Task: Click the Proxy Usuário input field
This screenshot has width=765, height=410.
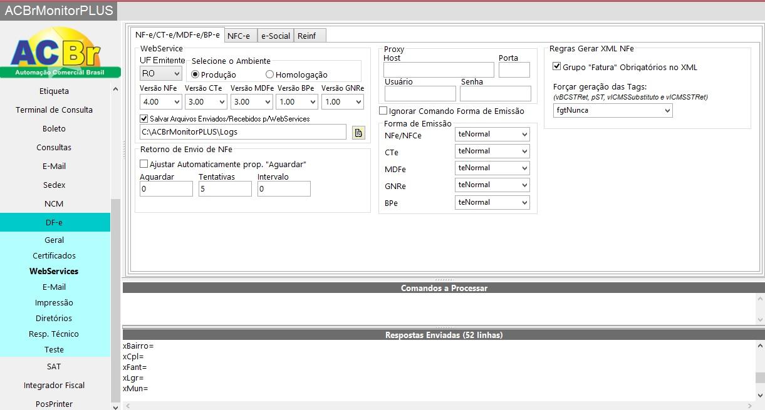Action: 420,93
